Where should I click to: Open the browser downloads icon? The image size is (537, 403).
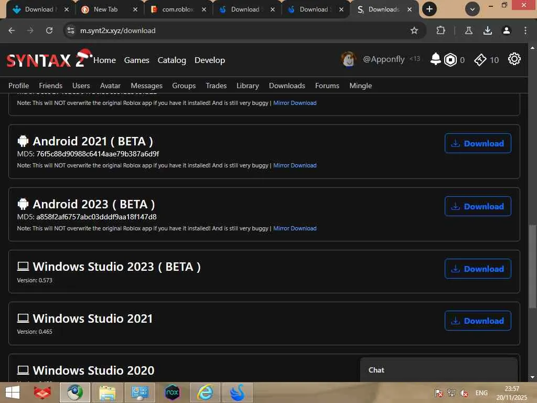487,30
